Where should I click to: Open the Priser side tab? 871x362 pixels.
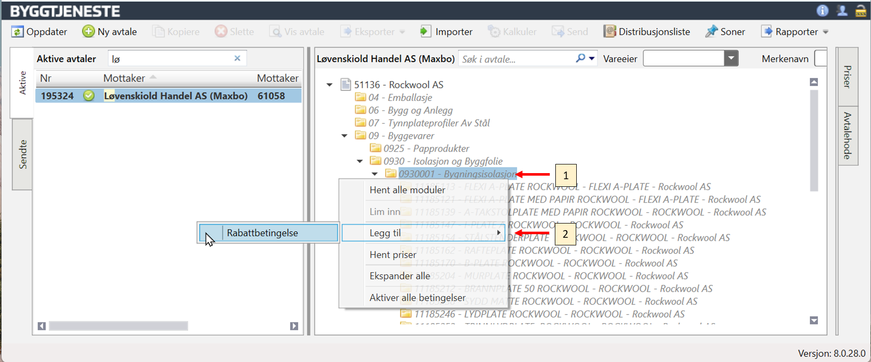(x=847, y=76)
